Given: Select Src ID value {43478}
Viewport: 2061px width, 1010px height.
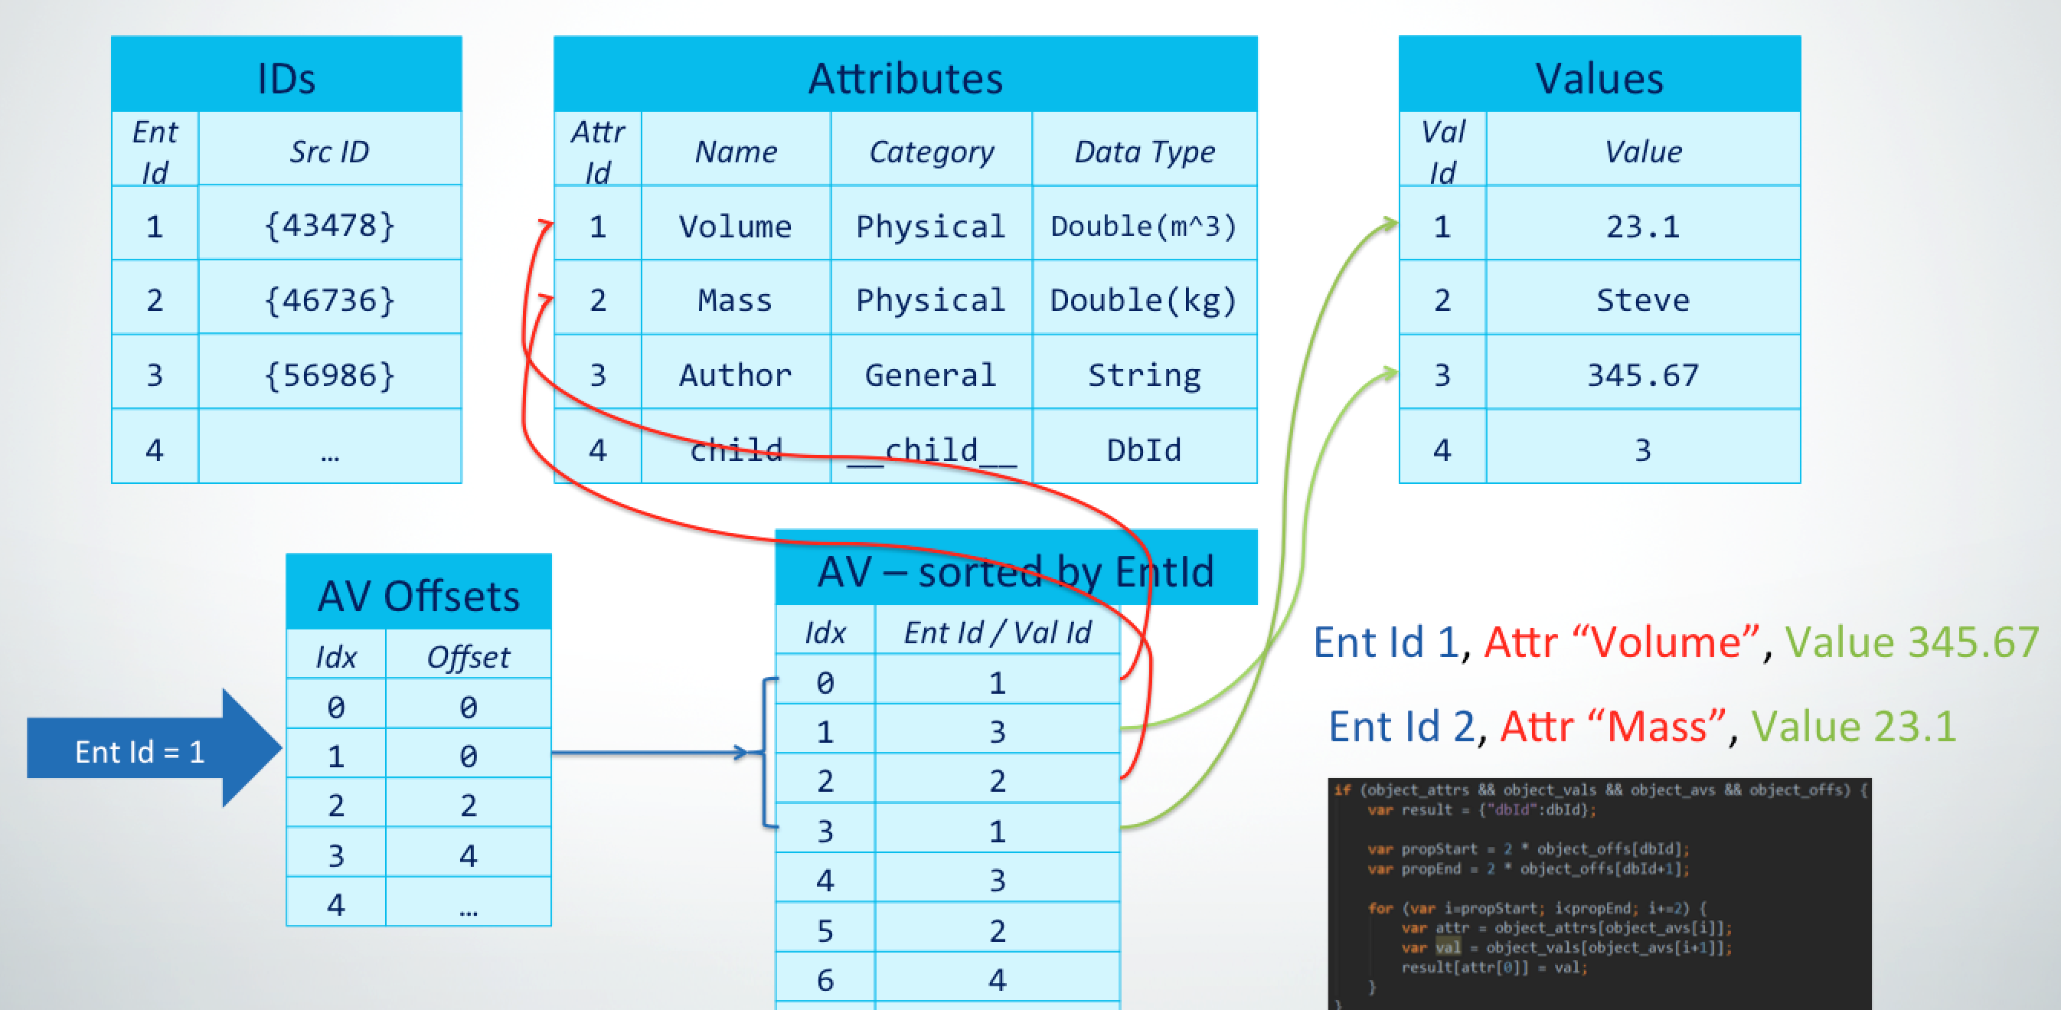Looking at the screenshot, I should pyautogui.click(x=330, y=226).
